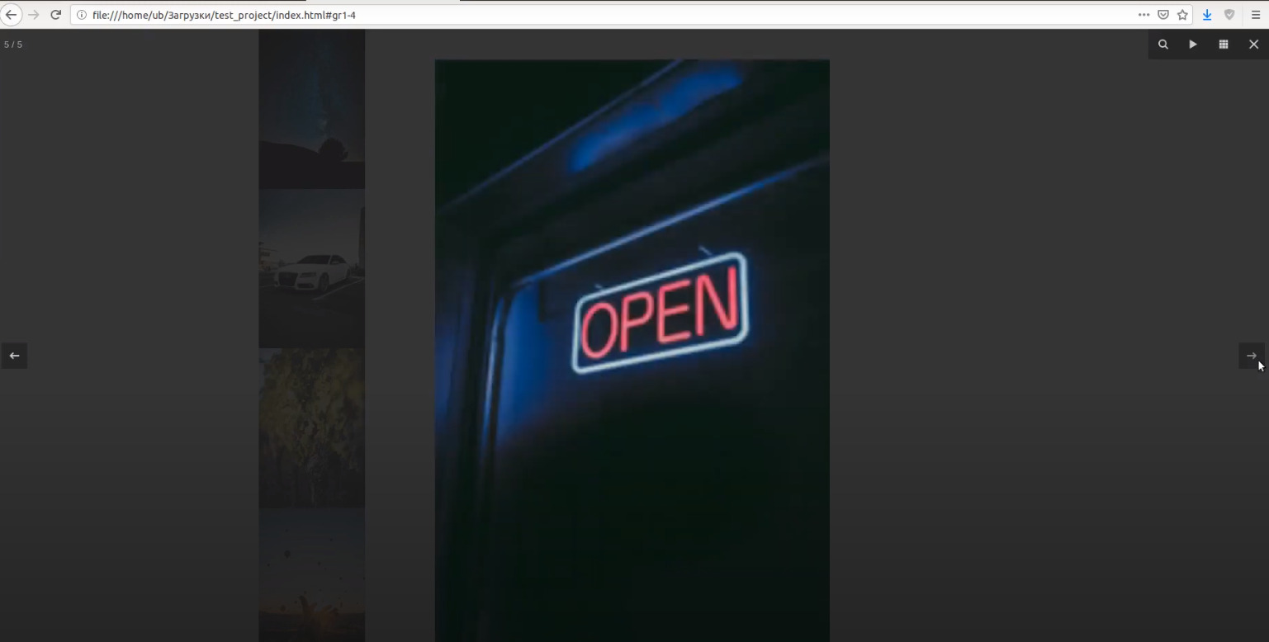This screenshot has height=642, width=1269.
Task: Click the 5 / 5 image counter
Action: (x=13, y=45)
